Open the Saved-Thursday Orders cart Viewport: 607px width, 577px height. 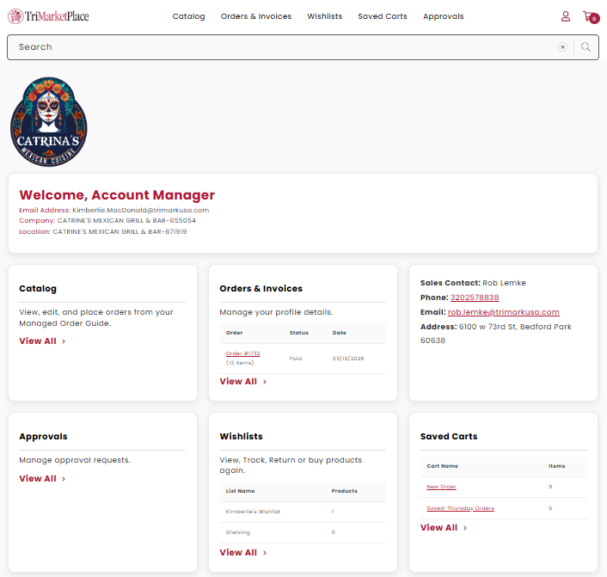pos(460,508)
